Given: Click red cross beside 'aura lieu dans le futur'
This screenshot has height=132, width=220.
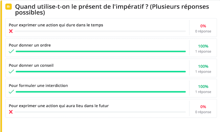Looking at the screenshot, I should (11, 112).
